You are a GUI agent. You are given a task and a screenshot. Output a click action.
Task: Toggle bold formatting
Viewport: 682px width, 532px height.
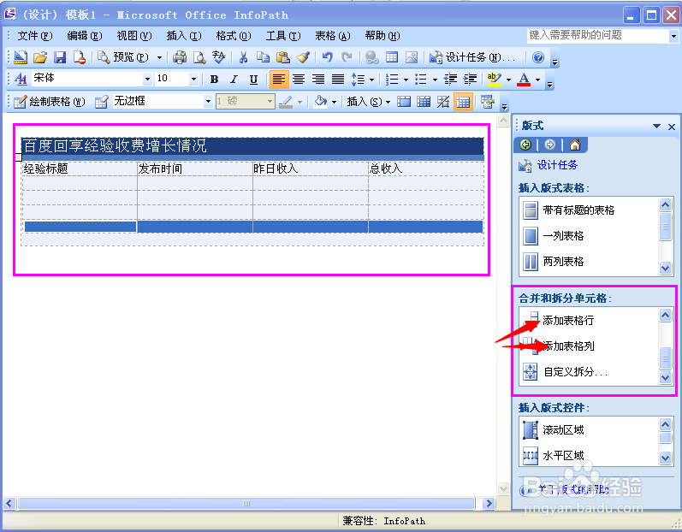pyautogui.click(x=214, y=79)
